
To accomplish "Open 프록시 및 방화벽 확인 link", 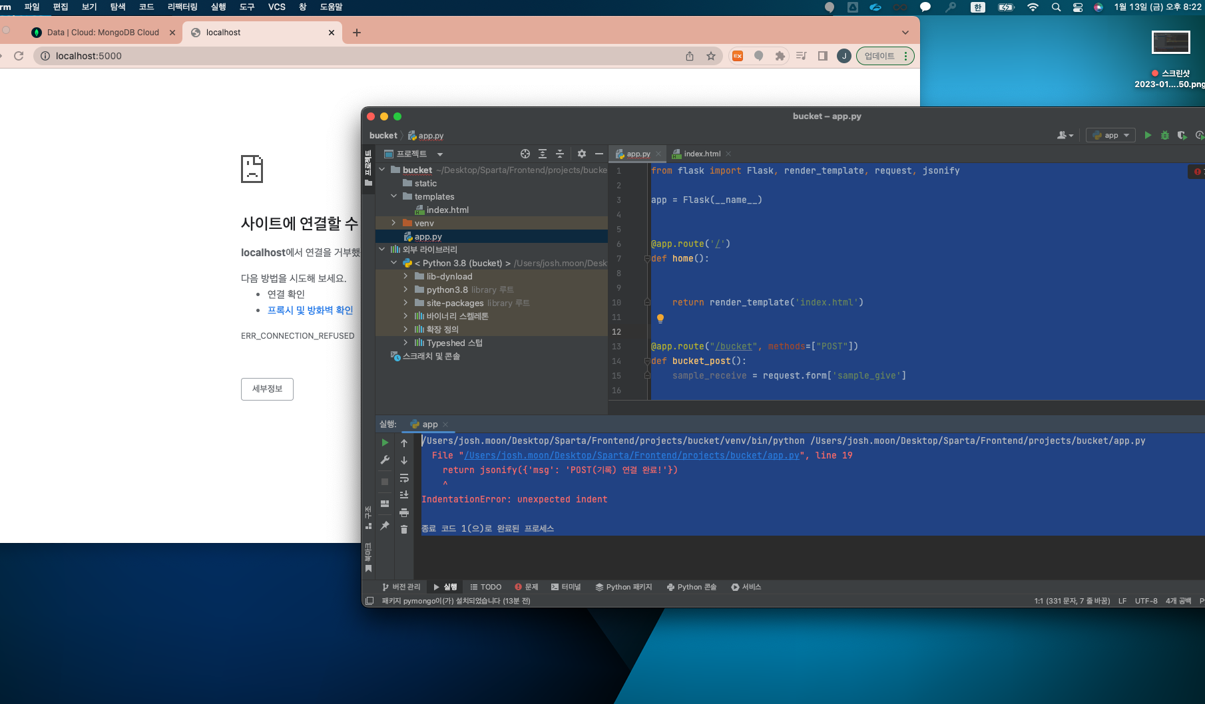I will pos(310,310).
